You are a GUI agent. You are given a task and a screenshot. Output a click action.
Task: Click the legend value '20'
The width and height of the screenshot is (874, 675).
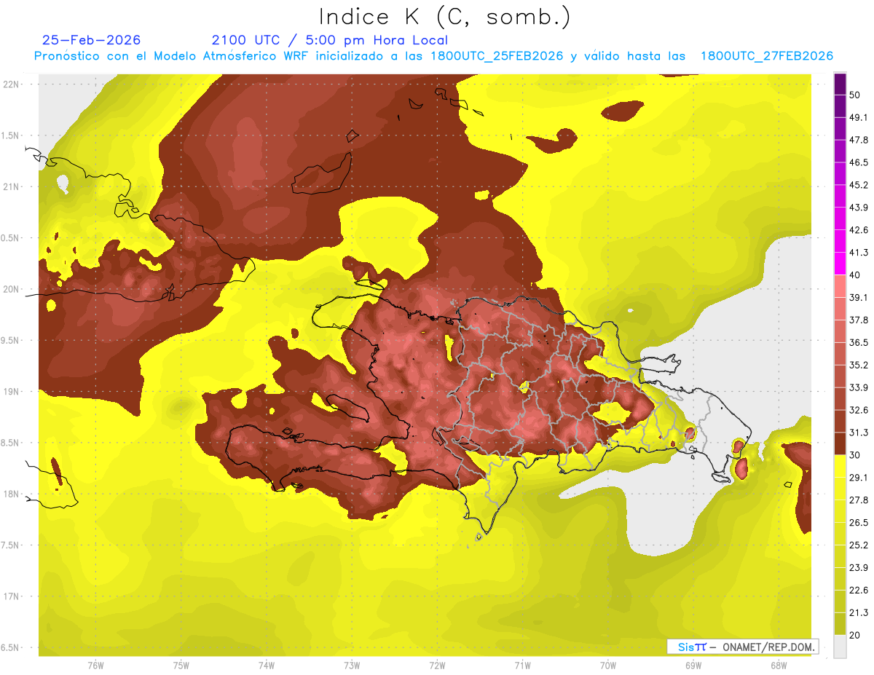856,635
